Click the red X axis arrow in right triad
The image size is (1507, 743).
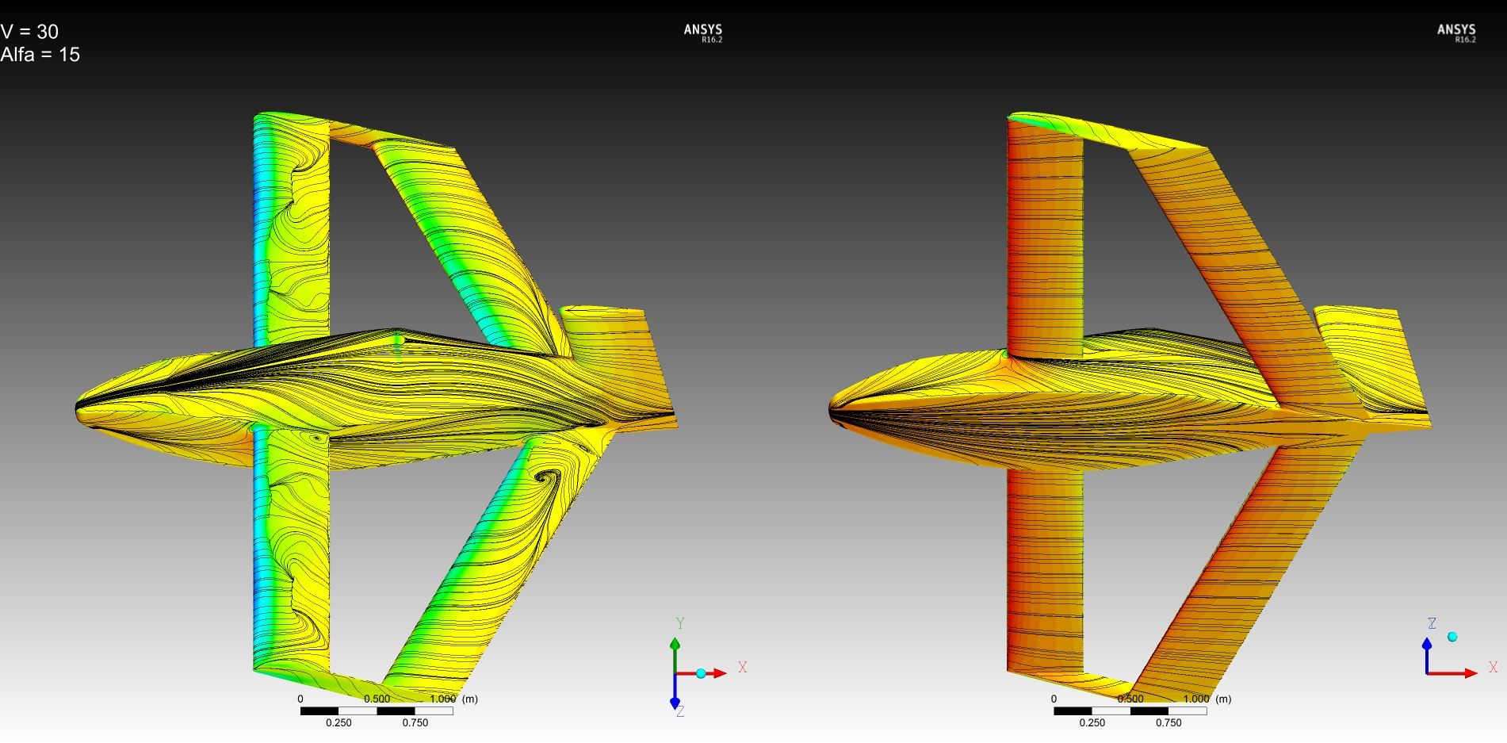point(1469,673)
